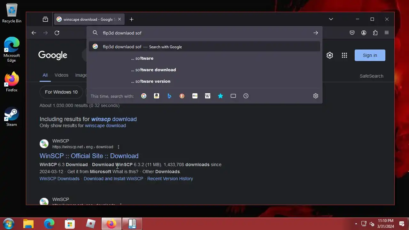Screen dimensions: 409x230
Task: Search with Wikipedia one-off engine icon
Action: click(x=208, y=96)
